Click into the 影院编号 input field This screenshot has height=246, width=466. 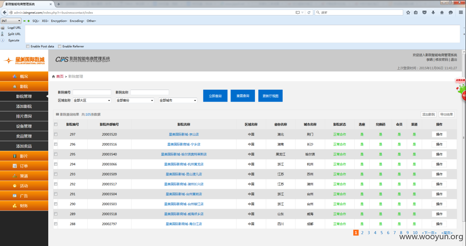point(92,92)
